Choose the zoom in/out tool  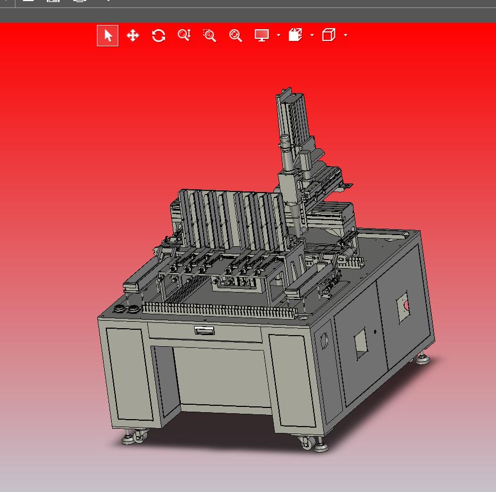click(184, 35)
